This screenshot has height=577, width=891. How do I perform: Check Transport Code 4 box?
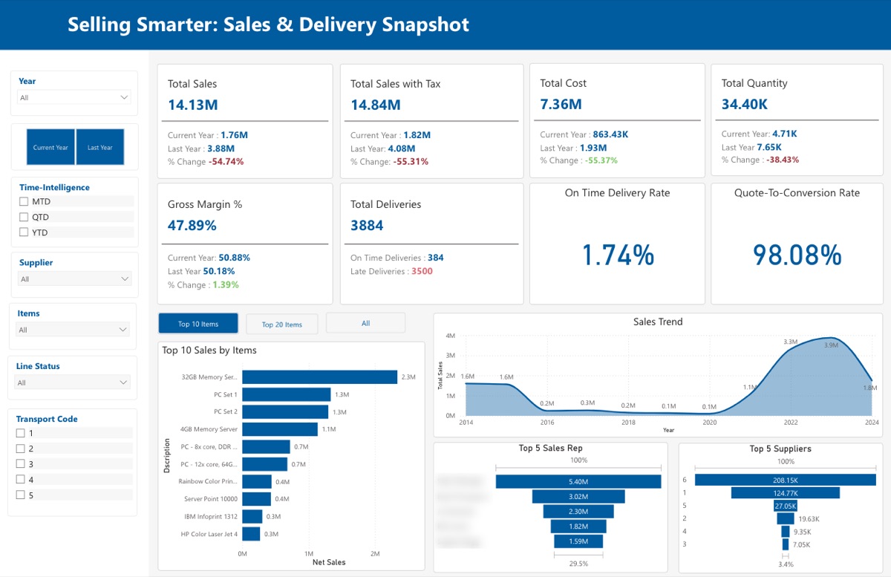point(21,480)
